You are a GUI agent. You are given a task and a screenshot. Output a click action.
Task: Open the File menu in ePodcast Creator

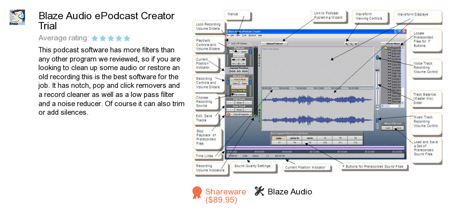point(226,36)
